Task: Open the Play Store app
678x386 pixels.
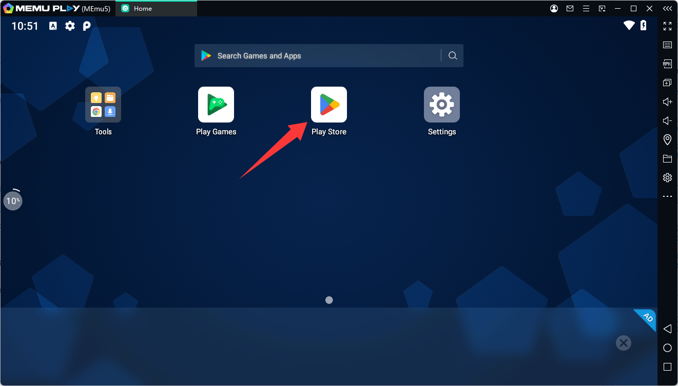Action: [329, 105]
